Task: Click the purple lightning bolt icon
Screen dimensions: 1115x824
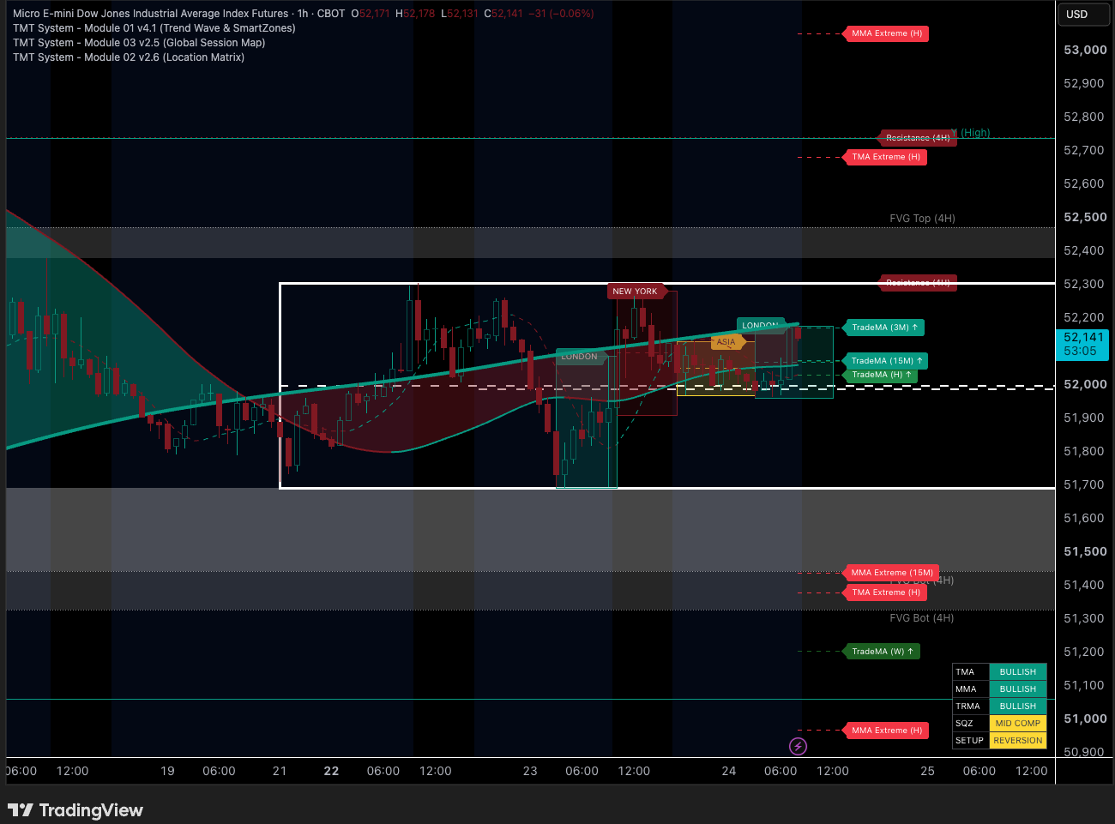Action: pos(798,746)
